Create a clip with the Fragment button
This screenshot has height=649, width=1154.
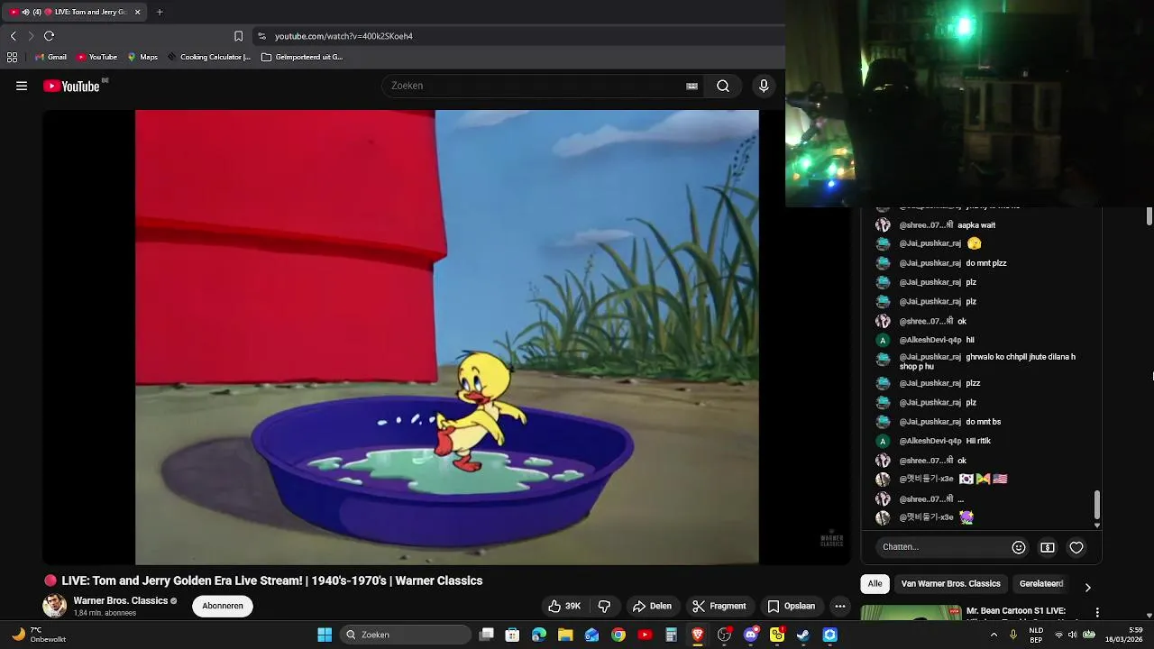pos(719,606)
